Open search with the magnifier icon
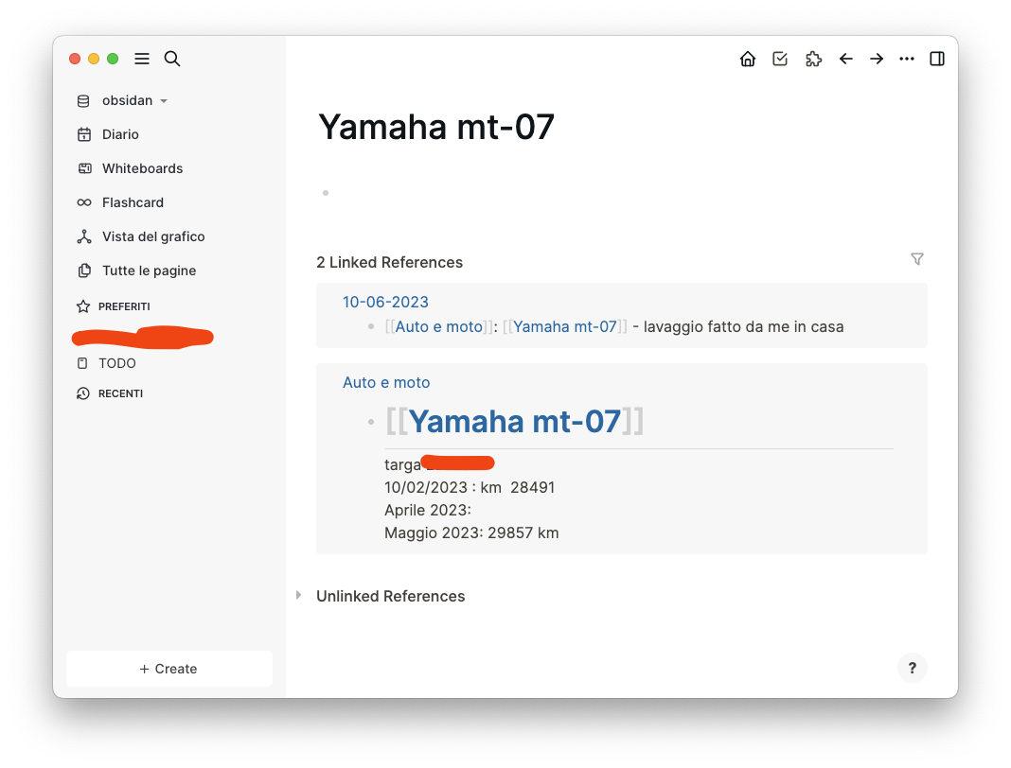Image resolution: width=1011 pixels, height=768 pixels. pos(172,59)
